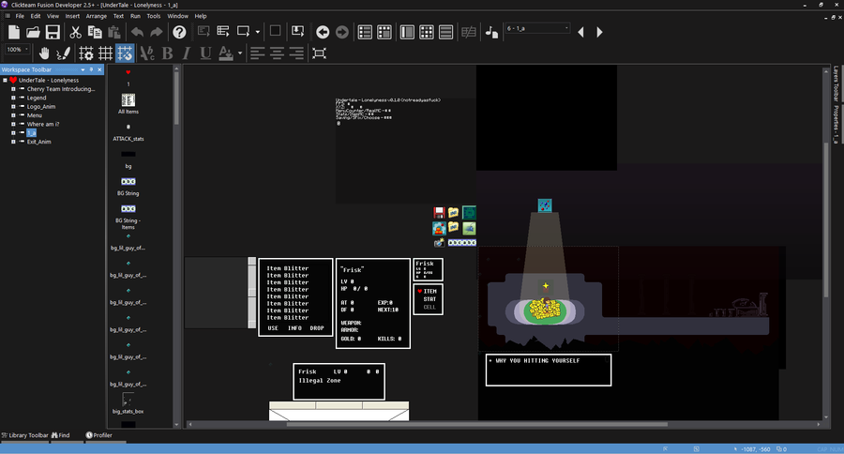The width and height of the screenshot is (844, 454).
Task: Go back with the left arrow circle
Action: point(323,32)
